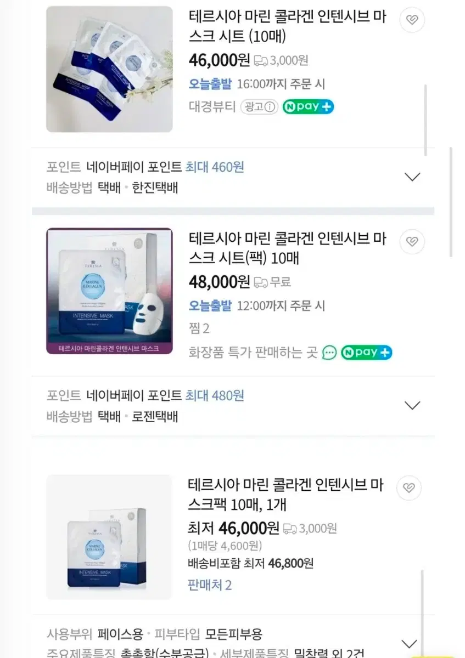This screenshot has width=465, height=658.
Task: Click Npay+ badge on 48,000원 listing
Action: [367, 352]
